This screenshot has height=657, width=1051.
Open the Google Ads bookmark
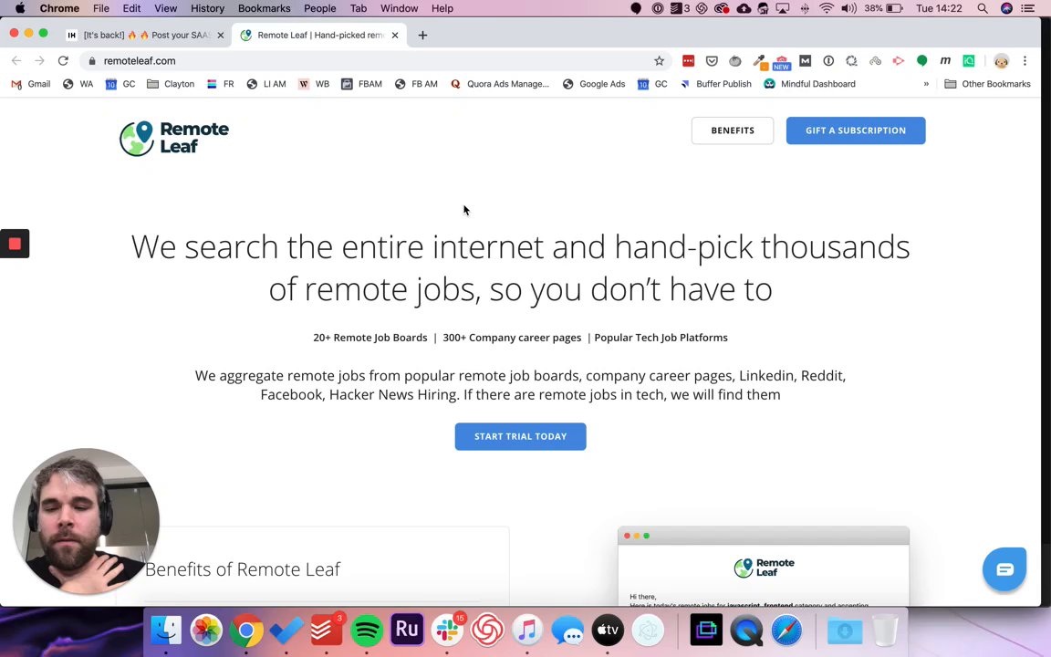(x=594, y=85)
